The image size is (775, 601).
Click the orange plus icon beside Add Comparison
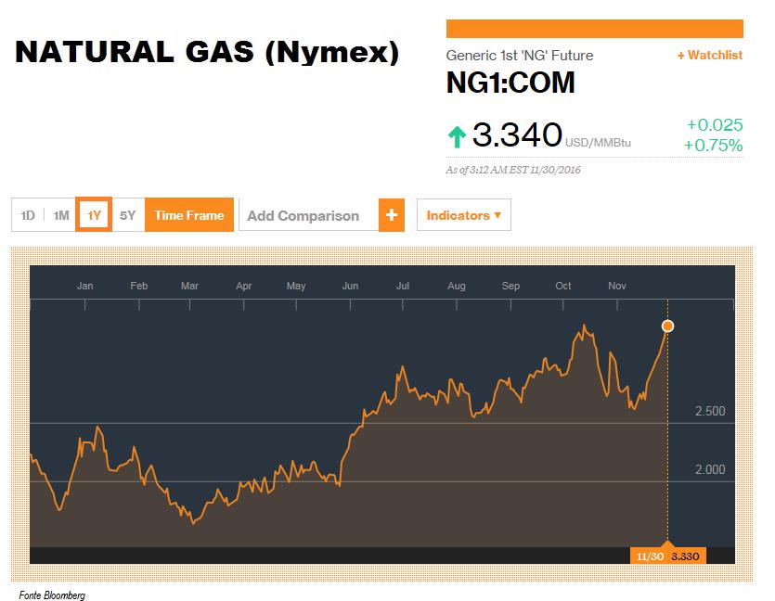click(x=392, y=215)
